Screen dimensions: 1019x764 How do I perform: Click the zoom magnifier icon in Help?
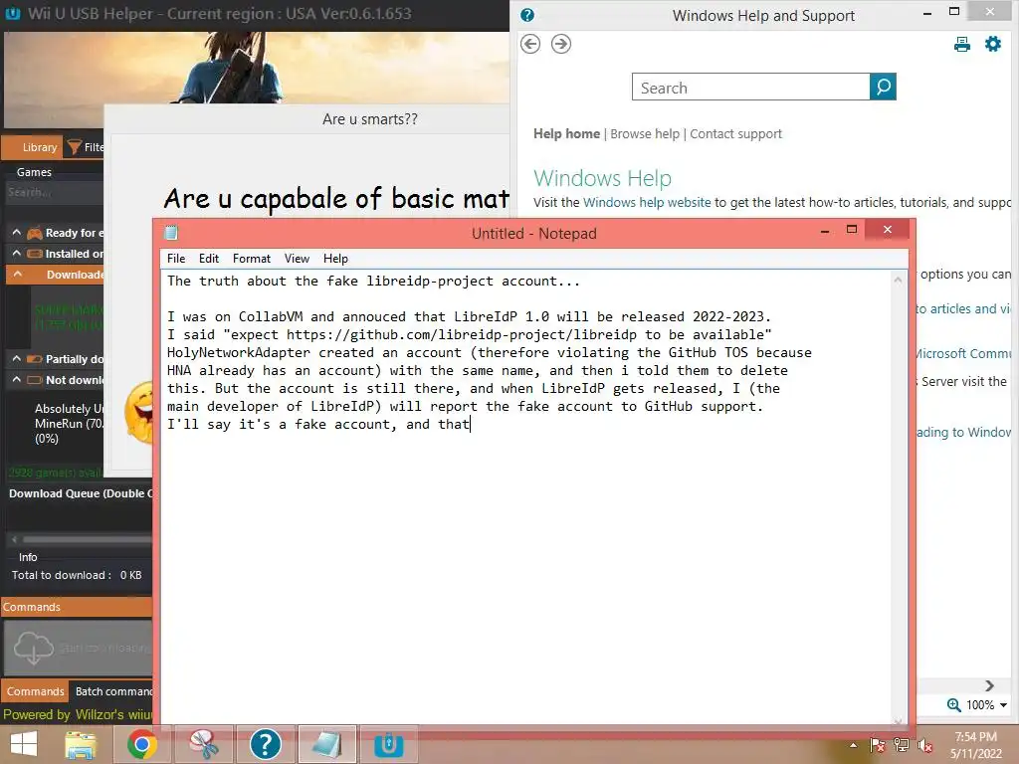pos(953,705)
